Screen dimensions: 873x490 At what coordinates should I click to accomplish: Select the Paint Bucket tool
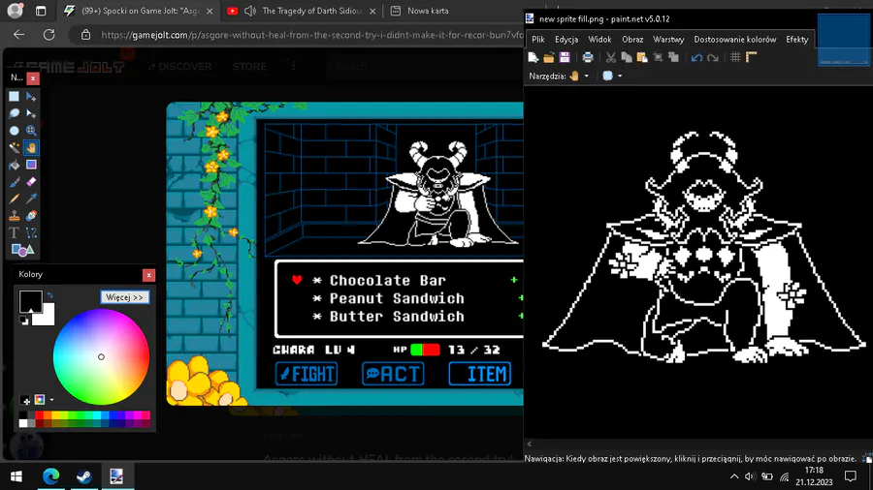point(14,165)
